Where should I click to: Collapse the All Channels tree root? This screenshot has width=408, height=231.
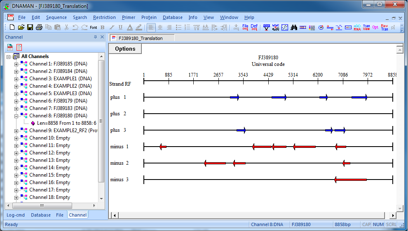(8, 57)
